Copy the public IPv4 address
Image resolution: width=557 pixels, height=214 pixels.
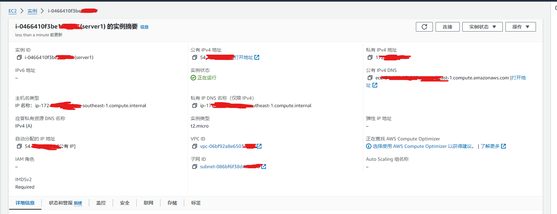(x=195, y=57)
